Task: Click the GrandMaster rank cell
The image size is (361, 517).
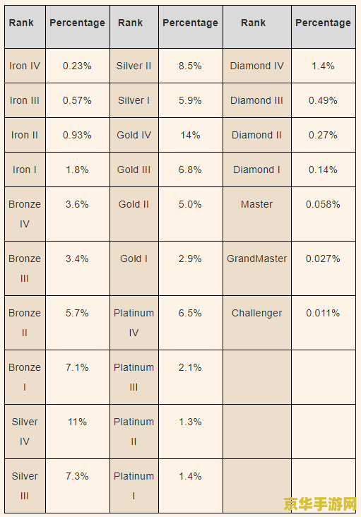Action: [257, 268]
